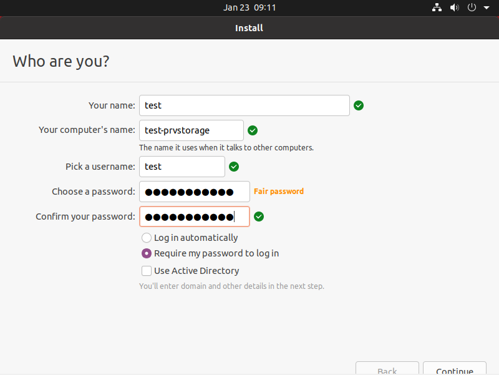
Task: Click the volume icon in the system tray
Action: coord(454,7)
